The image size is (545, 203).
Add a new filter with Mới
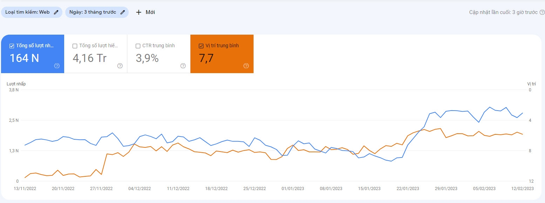pos(145,12)
